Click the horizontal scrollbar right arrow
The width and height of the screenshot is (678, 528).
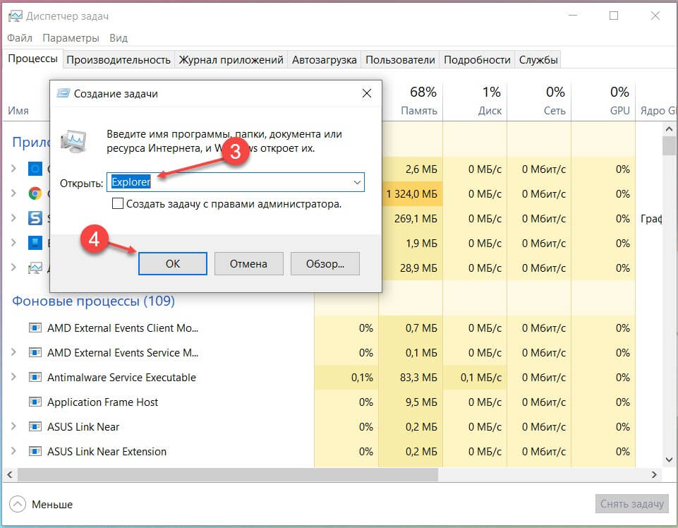point(654,475)
